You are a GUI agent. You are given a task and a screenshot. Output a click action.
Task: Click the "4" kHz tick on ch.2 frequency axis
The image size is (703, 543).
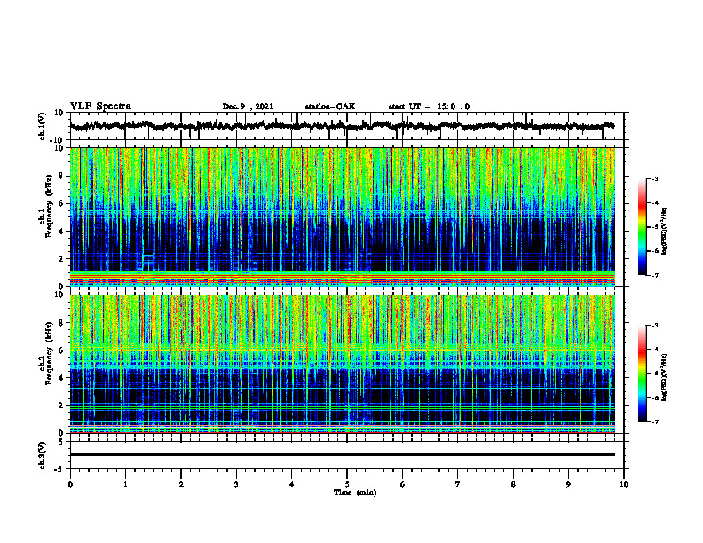pyautogui.click(x=62, y=378)
